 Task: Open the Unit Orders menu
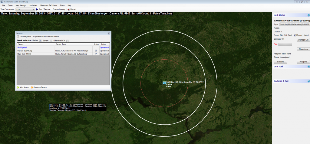click(33, 5)
